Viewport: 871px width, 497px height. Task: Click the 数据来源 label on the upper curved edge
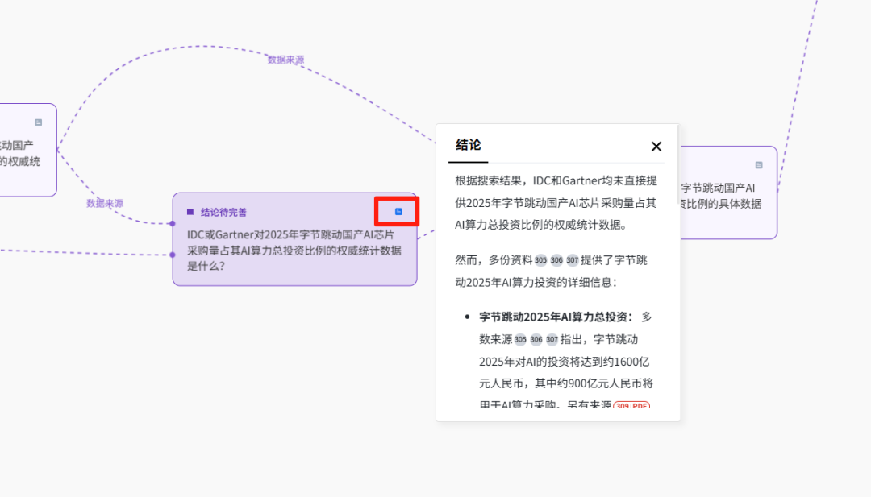(285, 60)
